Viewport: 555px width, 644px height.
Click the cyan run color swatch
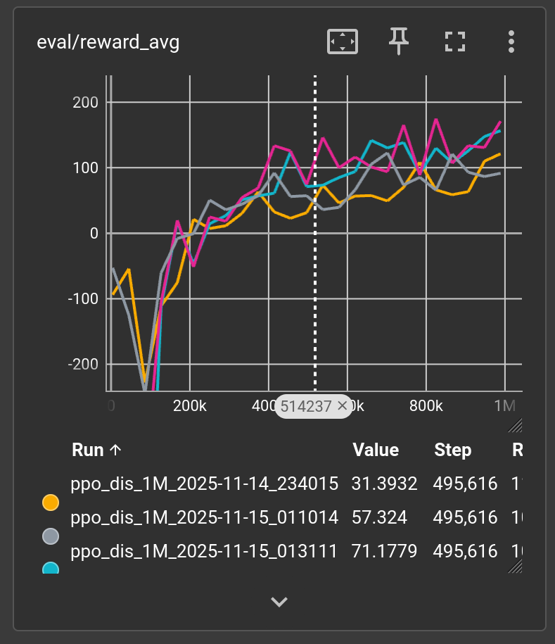[51, 569]
